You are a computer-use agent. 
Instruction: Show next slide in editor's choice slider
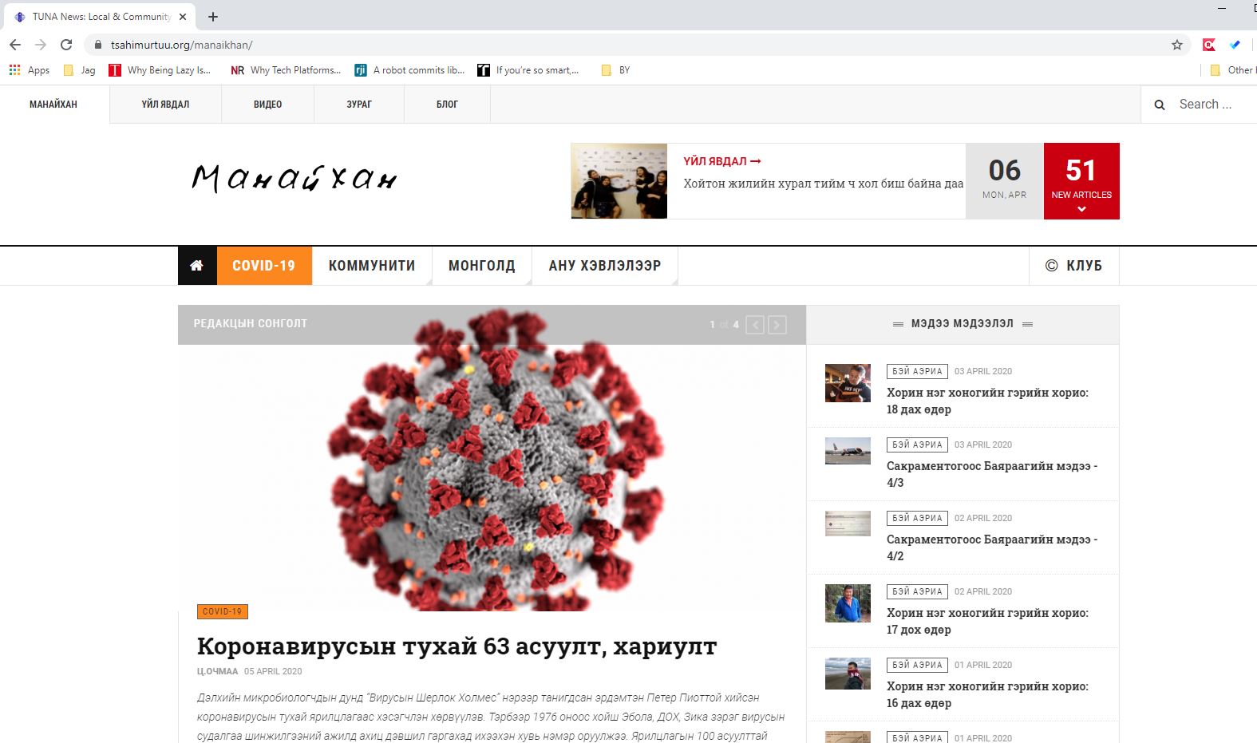(777, 325)
